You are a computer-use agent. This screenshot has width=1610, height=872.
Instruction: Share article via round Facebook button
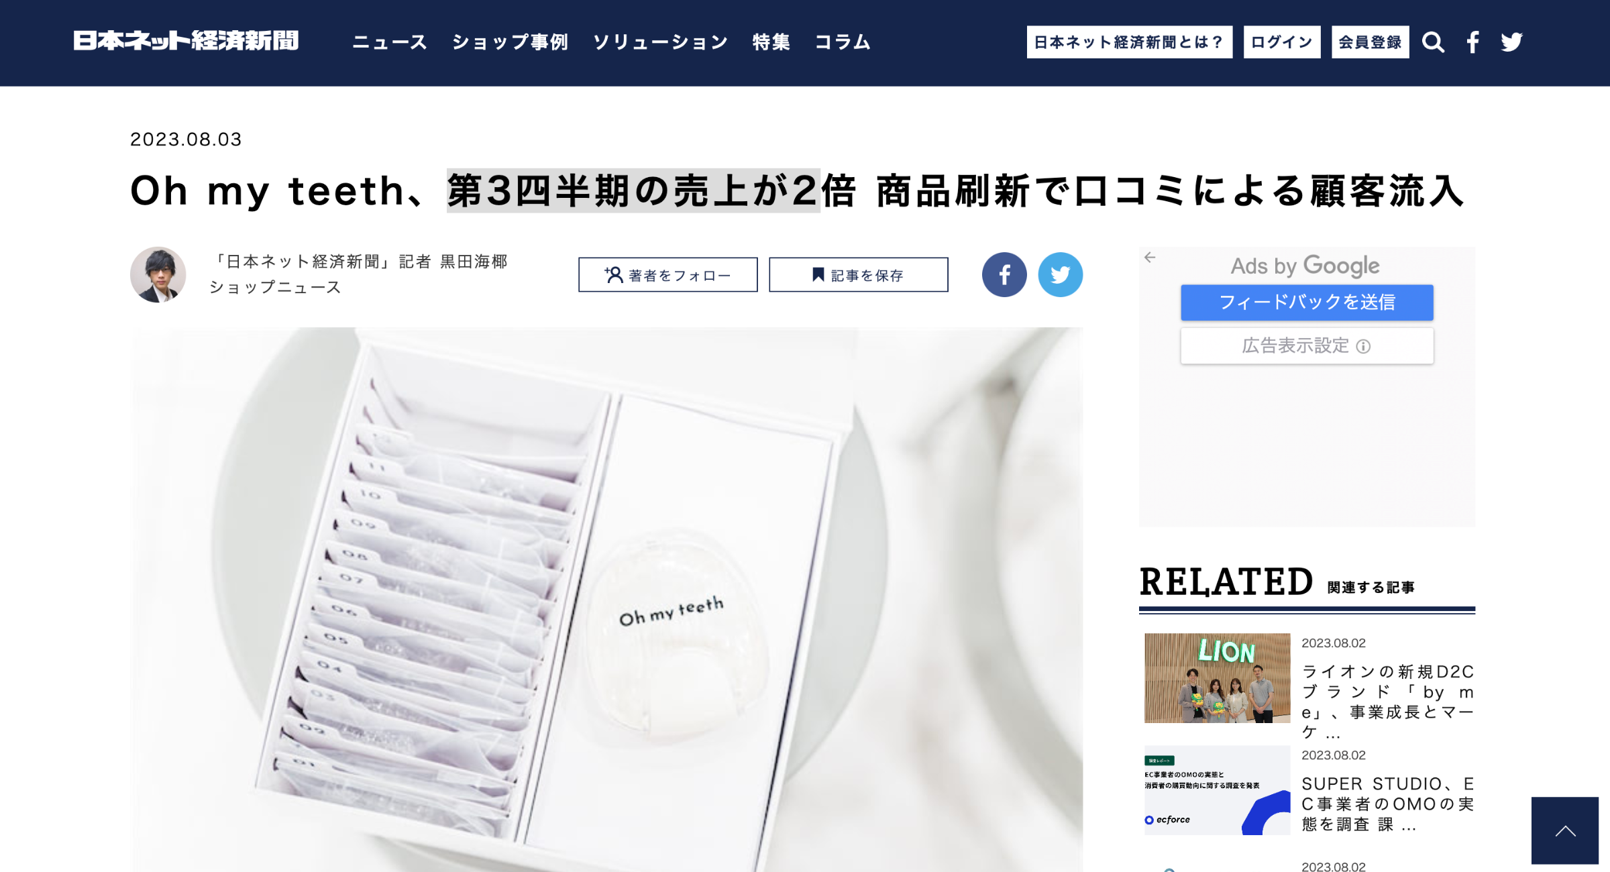pyautogui.click(x=1004, y=274)
